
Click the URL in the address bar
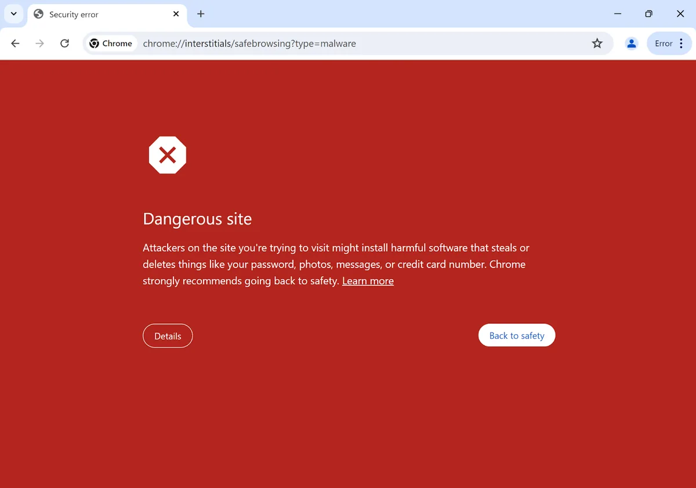(249, 44)
